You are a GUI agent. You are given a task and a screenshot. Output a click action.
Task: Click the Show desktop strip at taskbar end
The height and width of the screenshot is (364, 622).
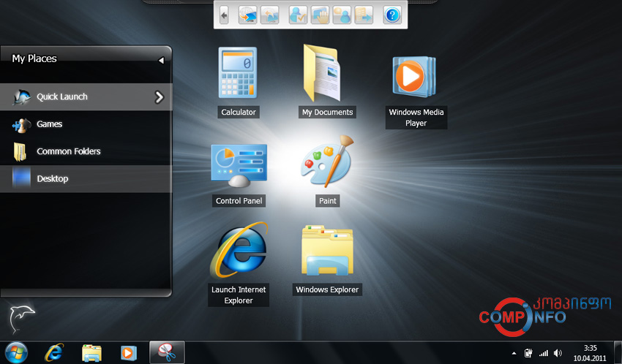(618, 352)
